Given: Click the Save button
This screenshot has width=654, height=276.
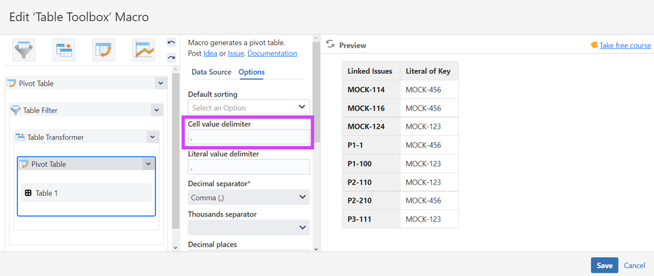Looking at the screenshot, I should click(x=604, y=265).
